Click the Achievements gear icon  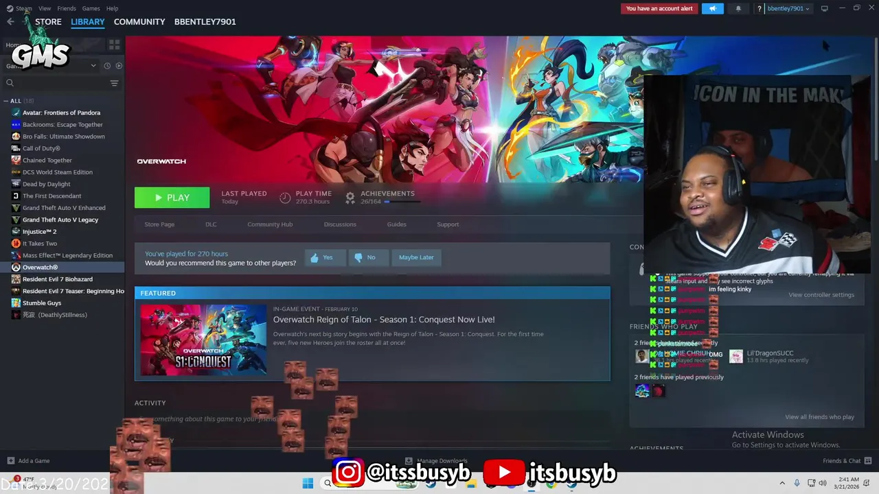(350, 198)
